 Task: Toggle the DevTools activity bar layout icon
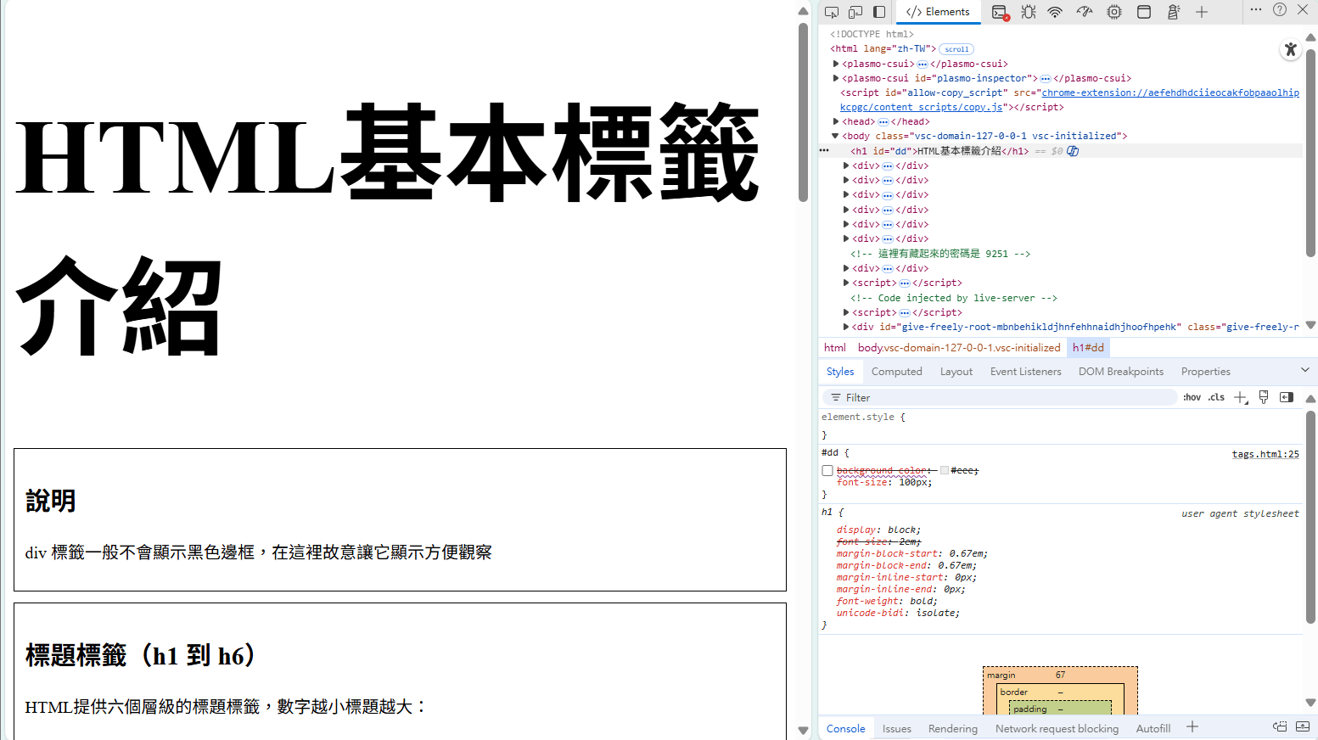pos(879,12)
